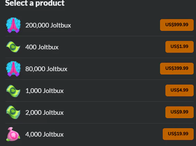The width and height of the screenshot is (196, 146).
Task: Choose the green bills icon next to 1,000 Joltbux
Action: 13,91
